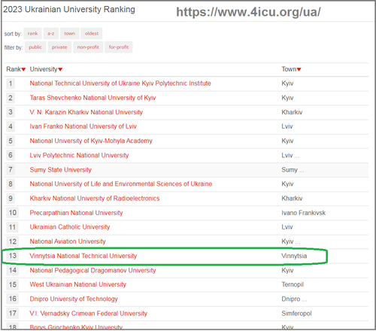Click the Ternopil town cell
The width and height of the screenshot is (376, 331).
point(293,284)
